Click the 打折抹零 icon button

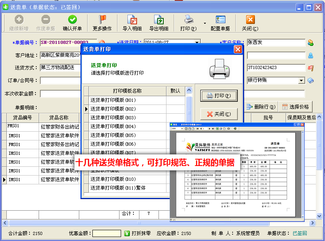click(x=127, y=233)
